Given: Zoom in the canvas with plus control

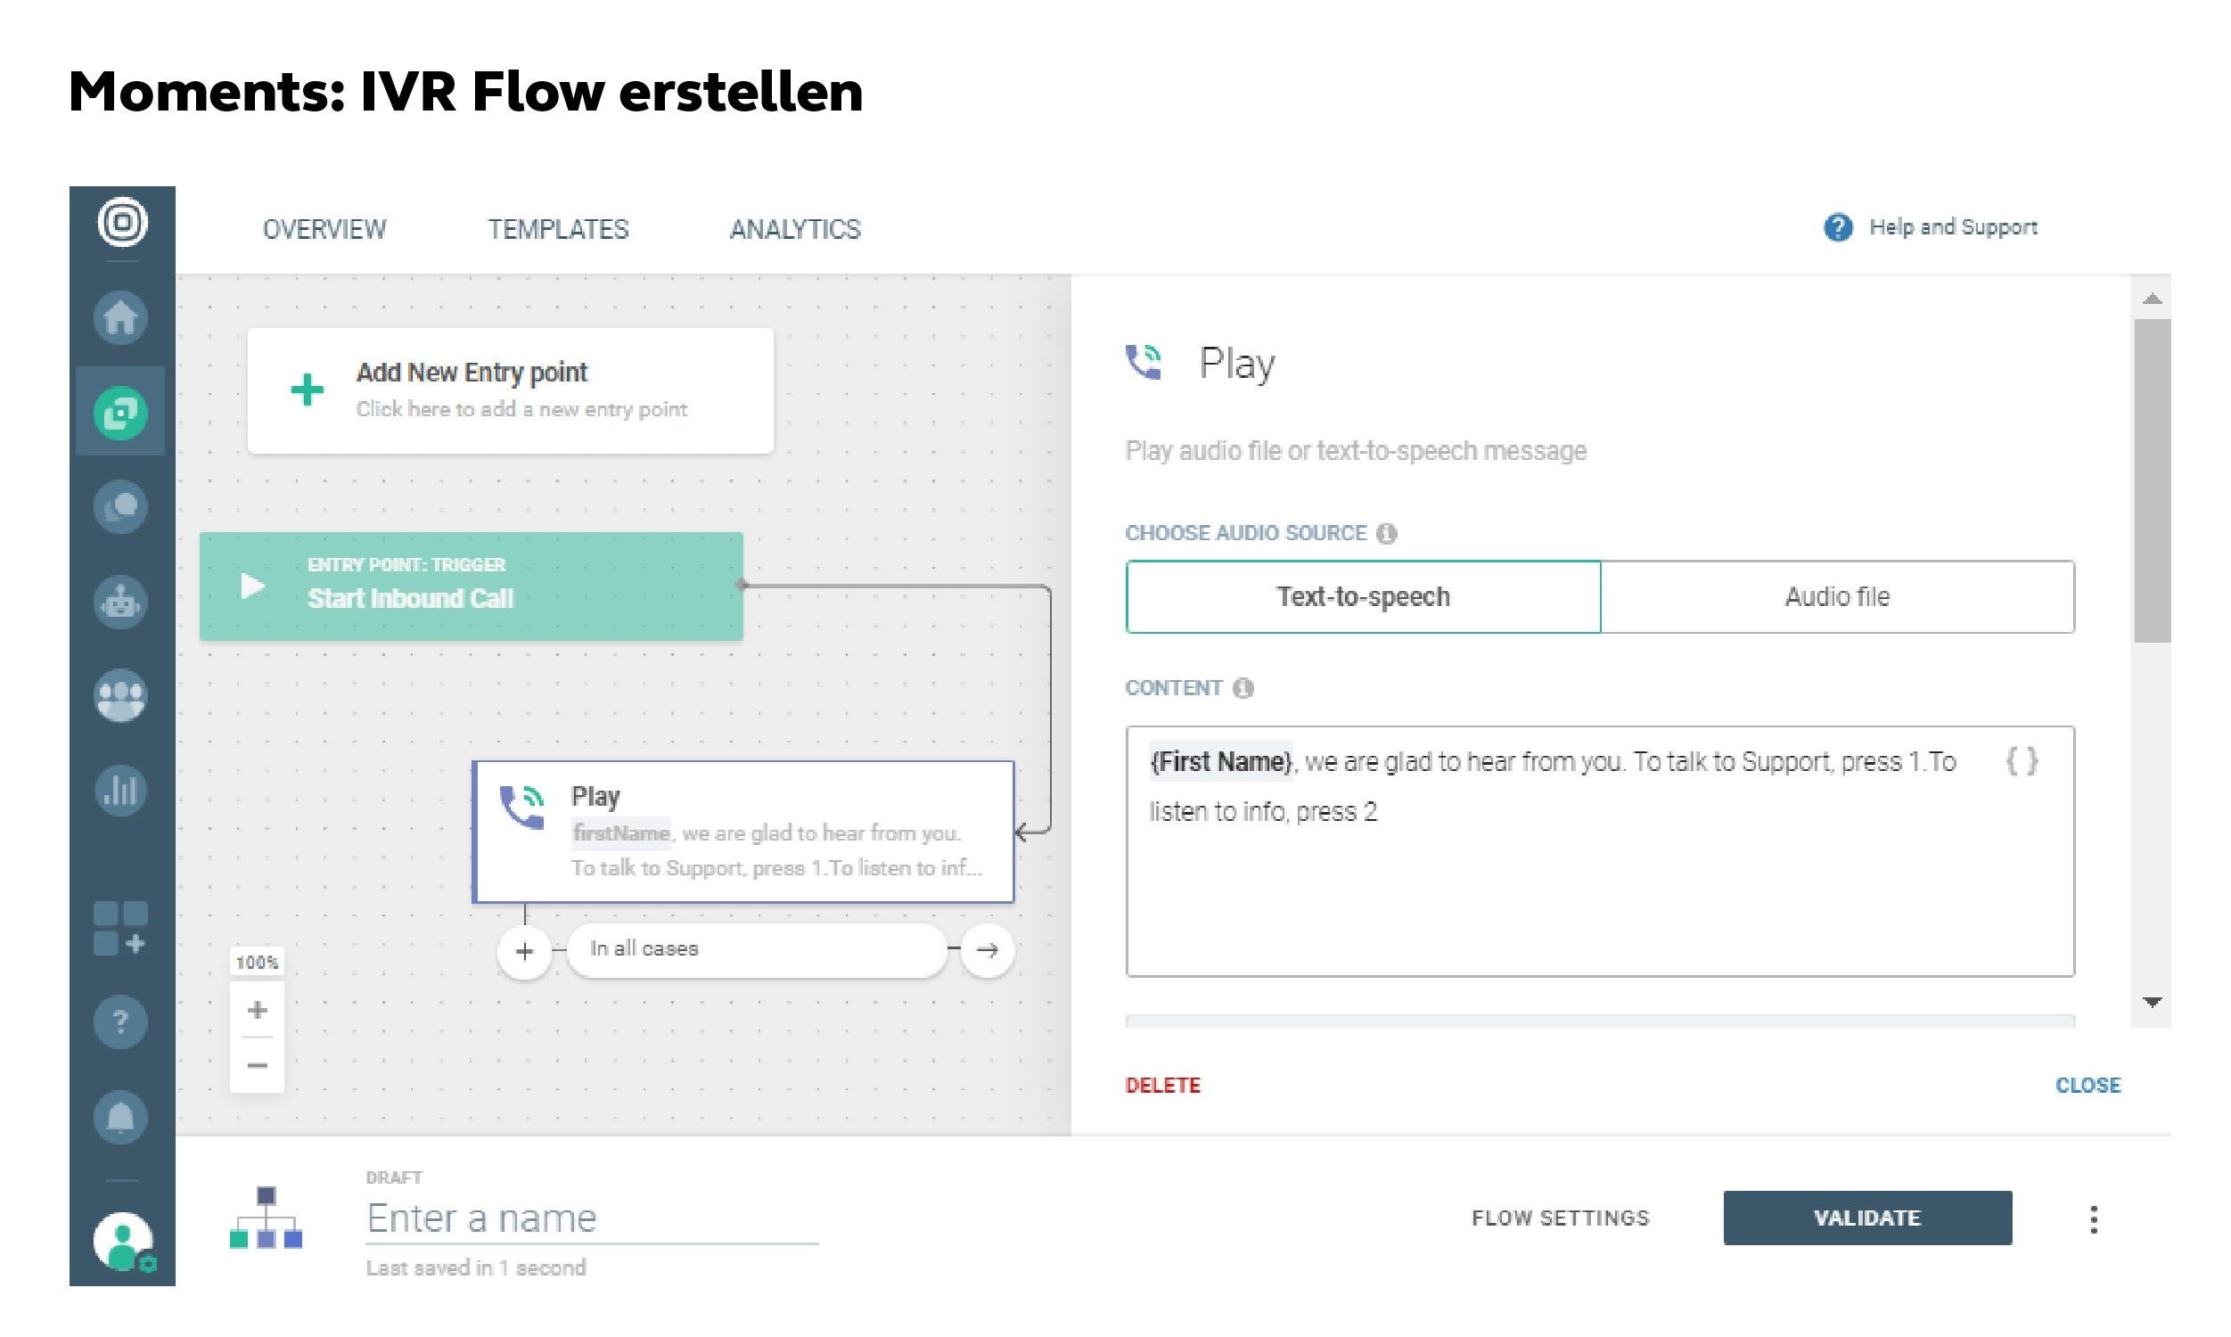Looking at the screenshot, I should click(x=258, y=1010).
